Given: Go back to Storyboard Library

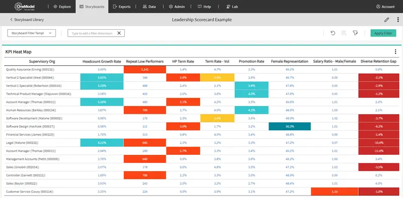Looking at the screenshot, I should click(27, 20).
